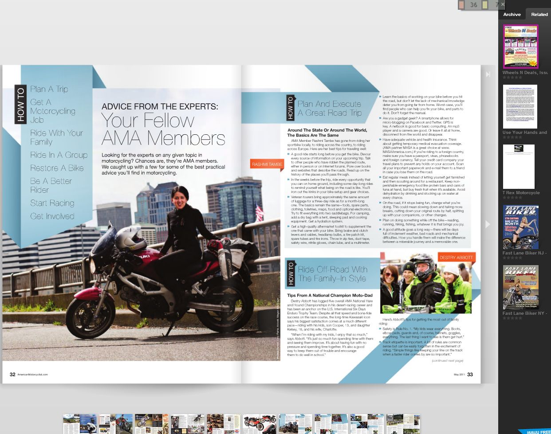Select the last page-spread thumbnail in strip
The width and height of the screenshot is (551, 434).
(x=403, y=424)
